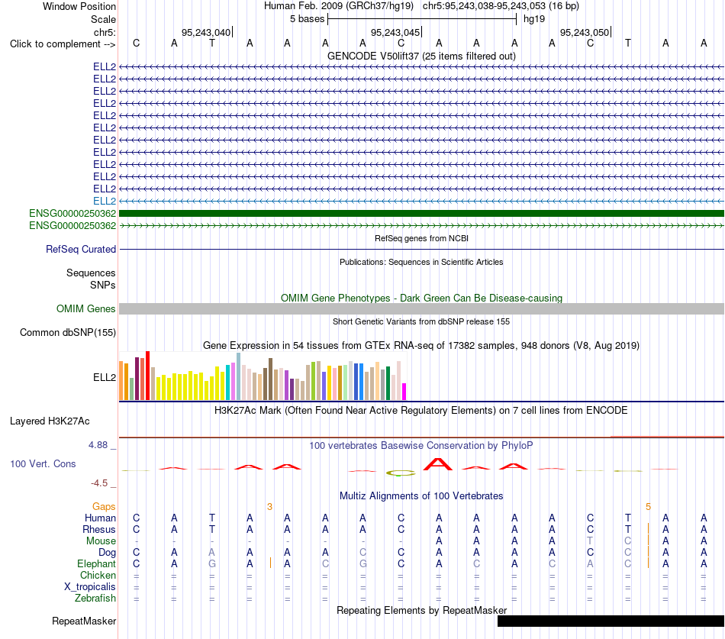Select the solid dark green ENSG00000250362 bar
Screen dimensions: 725x639
421,213
